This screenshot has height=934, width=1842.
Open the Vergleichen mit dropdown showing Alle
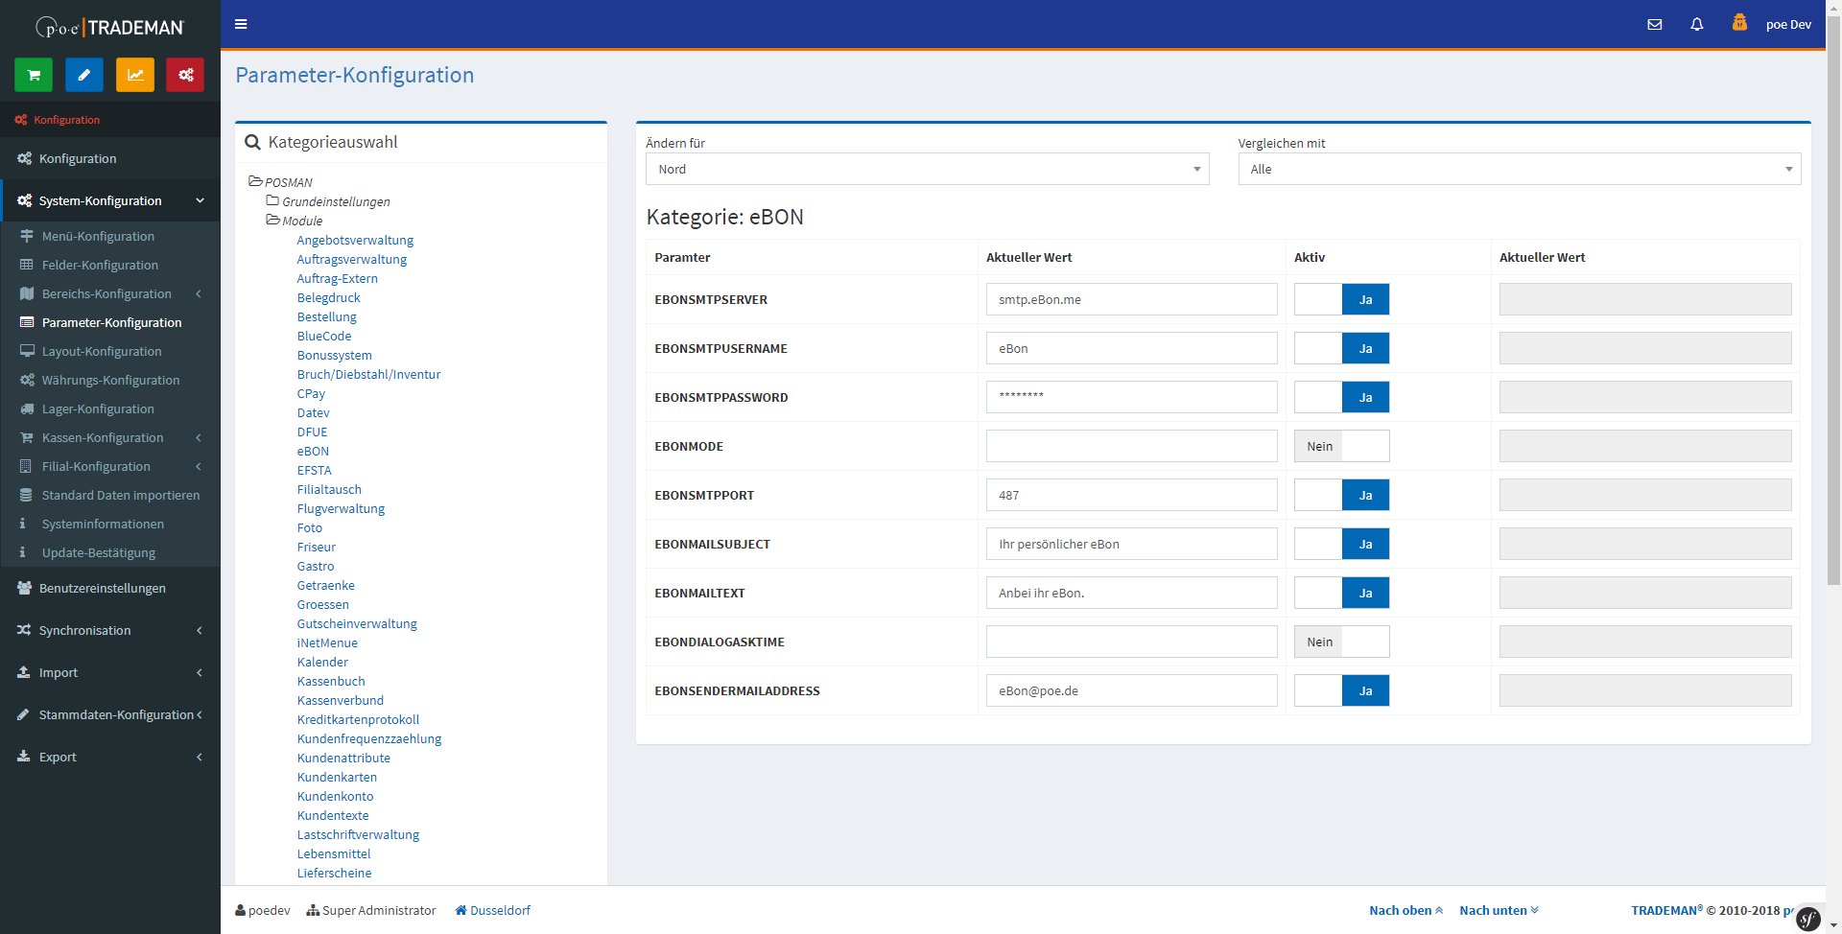(1519, 169)
